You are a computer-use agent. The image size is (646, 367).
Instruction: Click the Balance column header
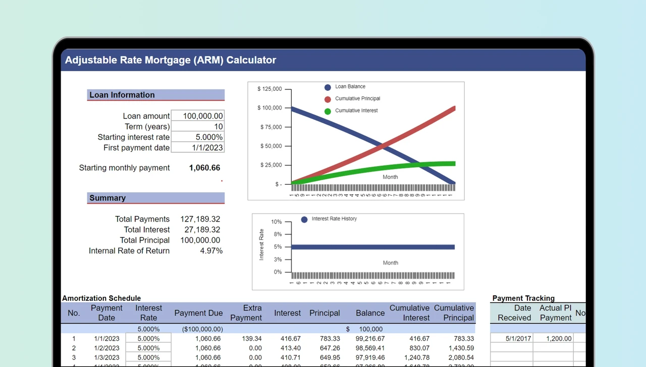(370, 313)
